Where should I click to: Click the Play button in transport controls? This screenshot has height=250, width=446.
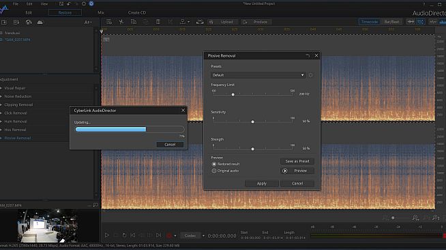107,235
